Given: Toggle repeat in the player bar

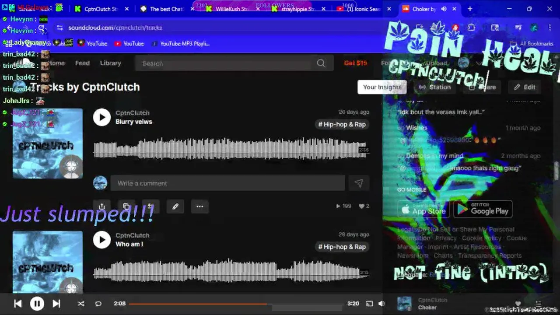Looking at the screenshot, I should point(98,303).
